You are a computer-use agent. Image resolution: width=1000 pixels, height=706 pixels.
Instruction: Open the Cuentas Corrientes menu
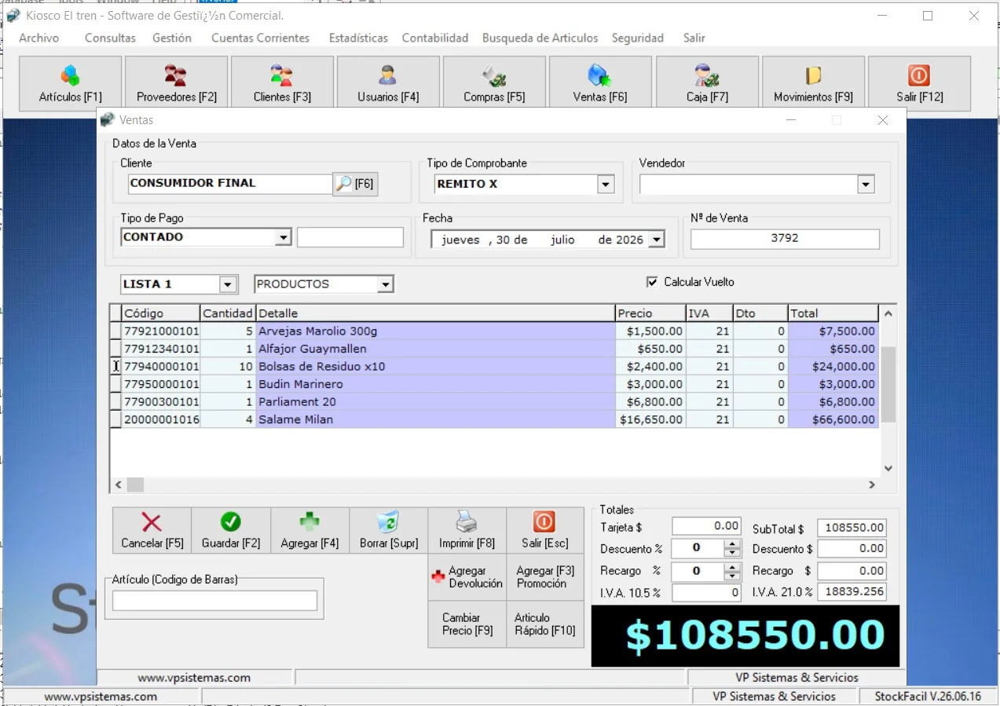tap(260, 38)
